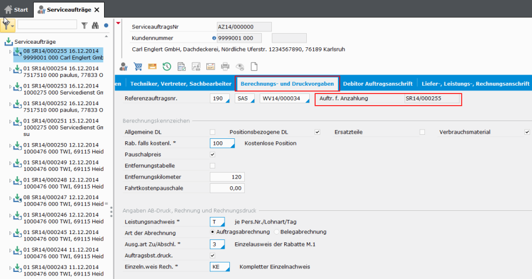Select service order SR14/000246
The width and height of the screenshot is (532, 279).
click(63, 218)
